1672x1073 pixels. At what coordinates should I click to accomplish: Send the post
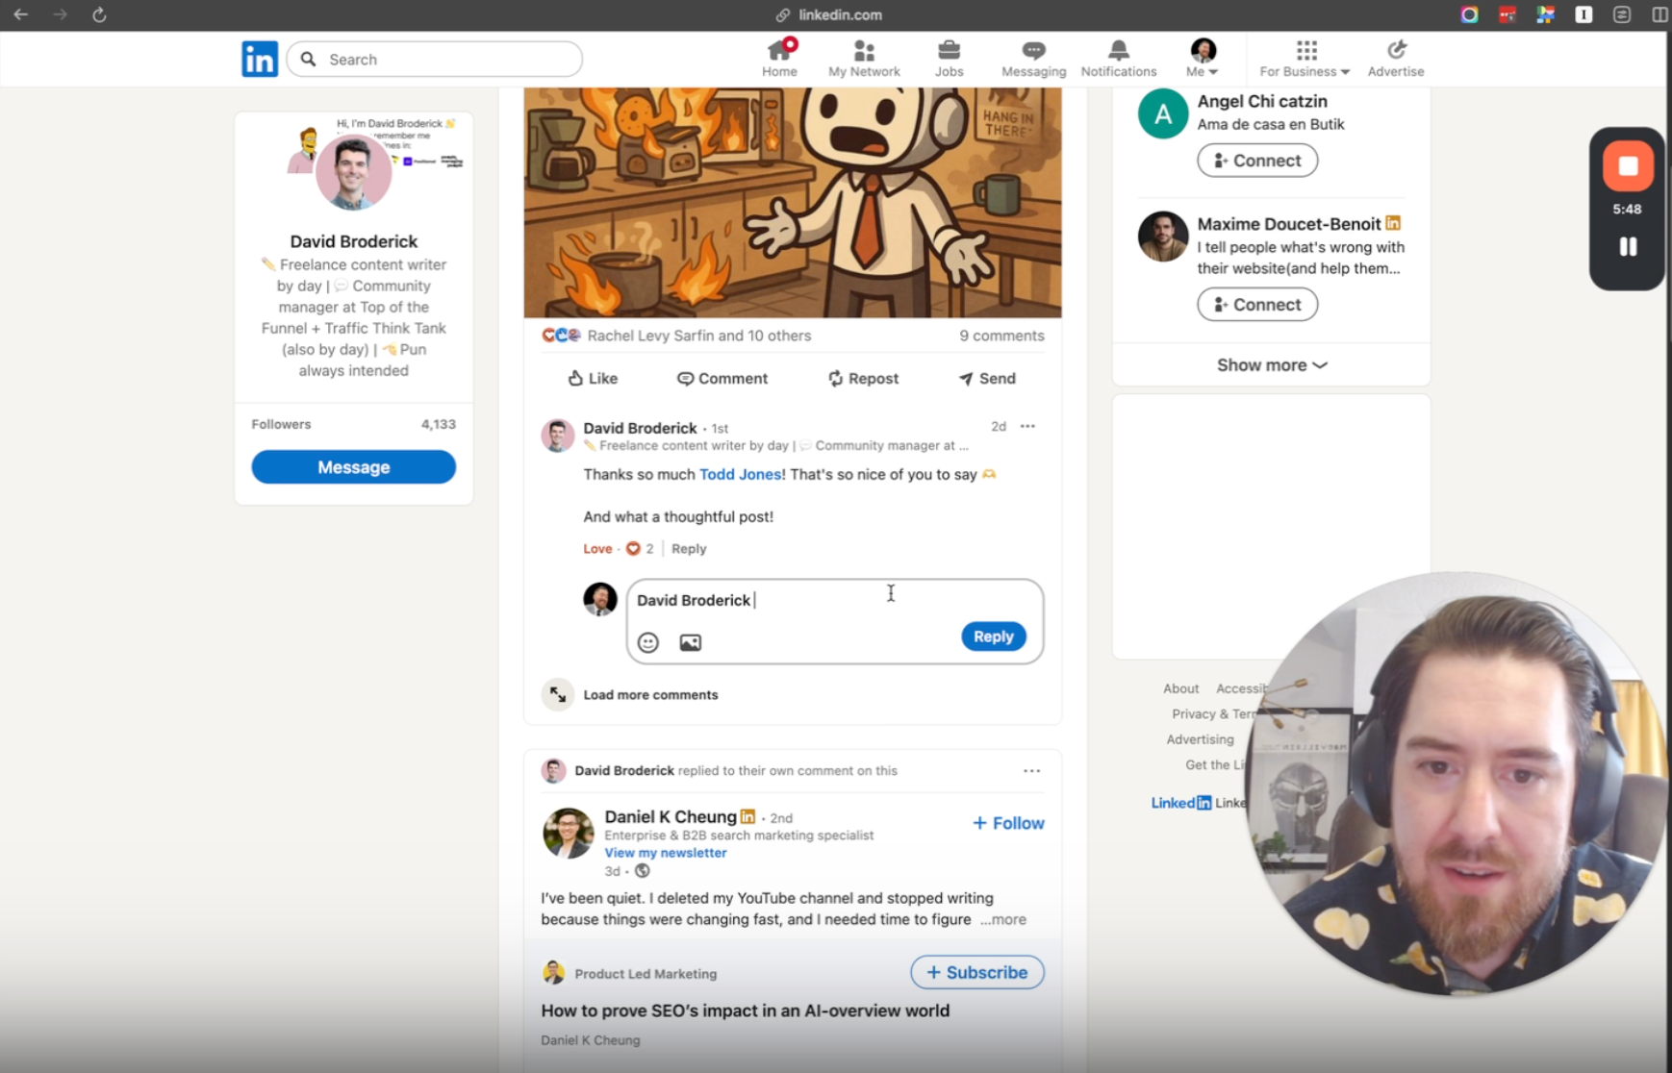click(987, 379)
